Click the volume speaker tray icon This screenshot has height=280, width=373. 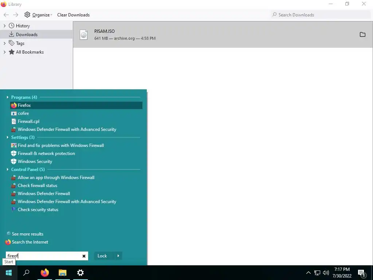click(326, 273)
